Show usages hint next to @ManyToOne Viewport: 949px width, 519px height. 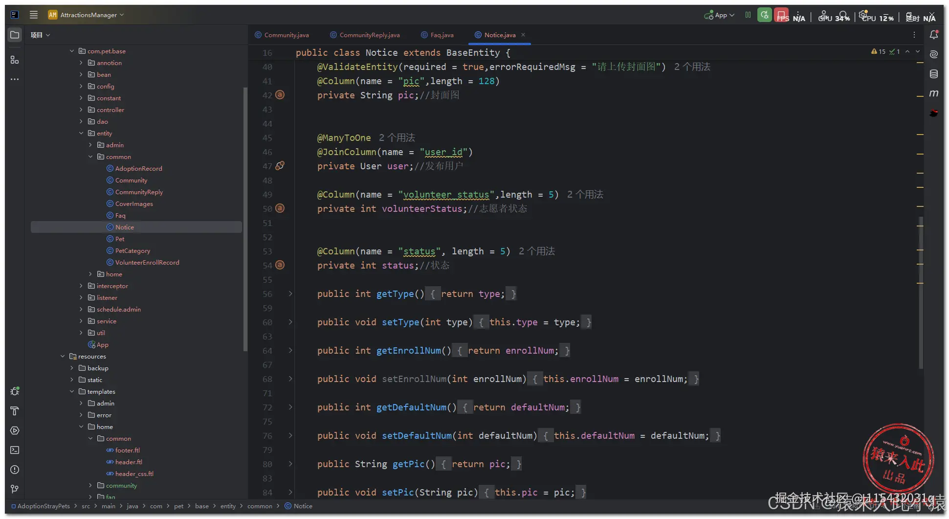coord(397,138)
